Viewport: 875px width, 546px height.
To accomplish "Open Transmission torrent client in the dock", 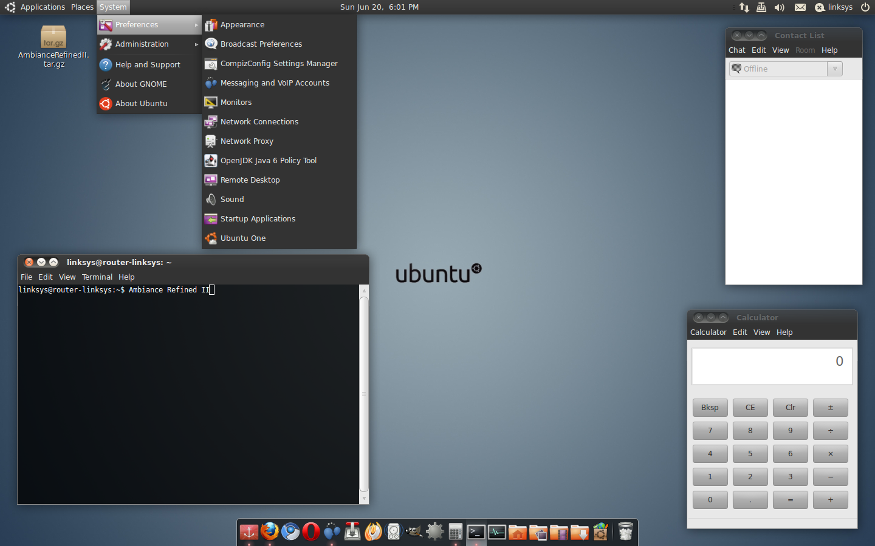I will pyautogui.click(x=352, y=532).
